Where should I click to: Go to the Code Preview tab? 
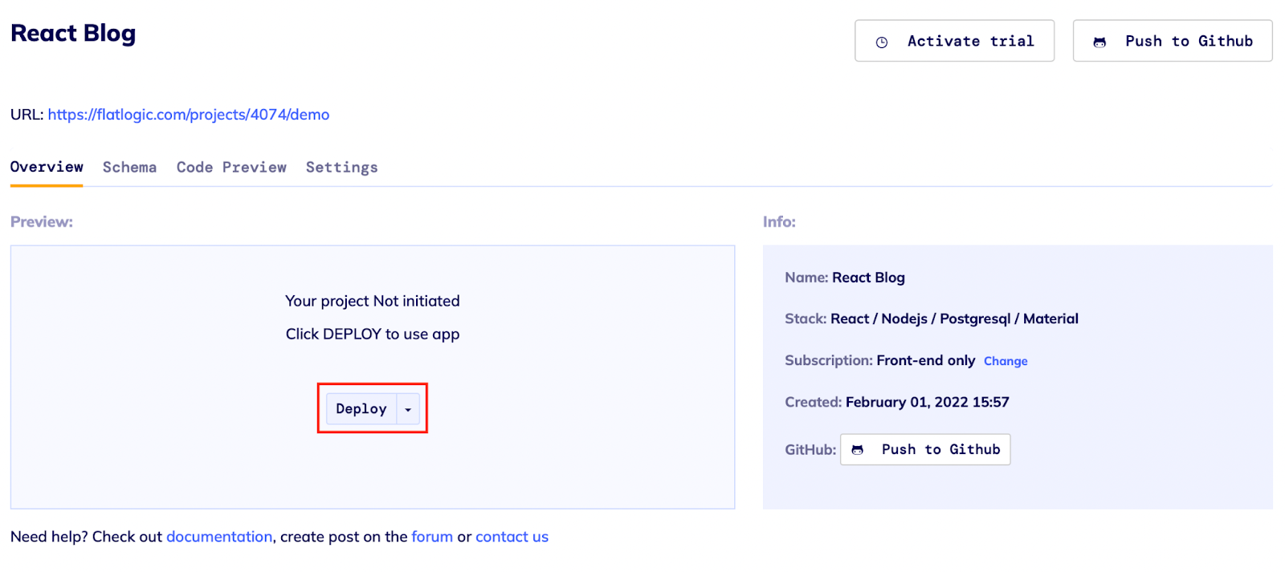(231, 167)
